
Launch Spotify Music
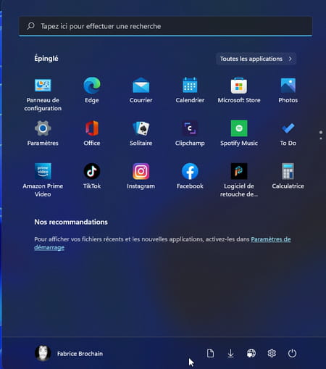click(x=239, y=133)
